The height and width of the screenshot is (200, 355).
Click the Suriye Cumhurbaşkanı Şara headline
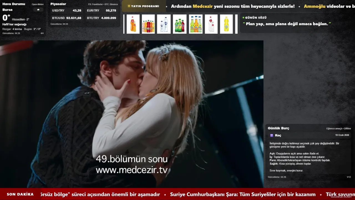tap(243, 194)
